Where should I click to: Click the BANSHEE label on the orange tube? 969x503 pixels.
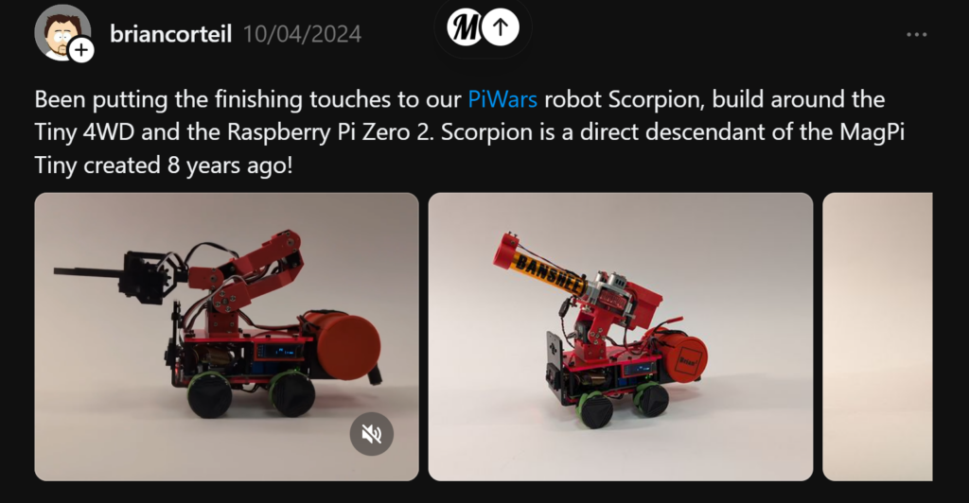tap(550, 273)
